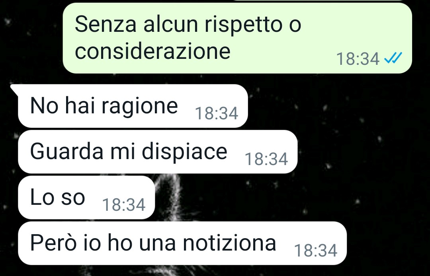
Task: Tap the partially visible bubble at the top edge
Action: coord(318,0)
